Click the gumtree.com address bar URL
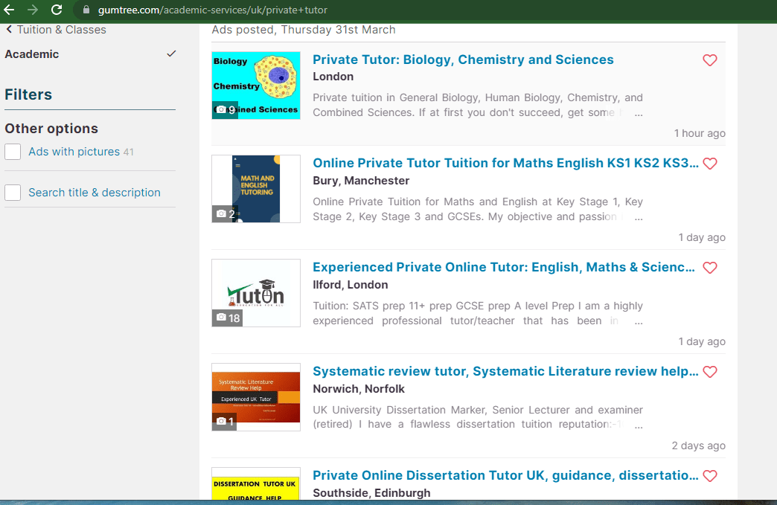 tap(213, 10)
